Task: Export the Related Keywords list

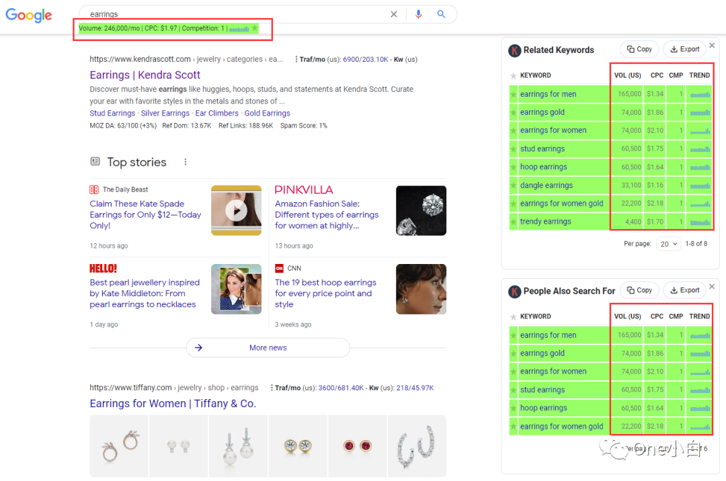Action: (685, 49)
